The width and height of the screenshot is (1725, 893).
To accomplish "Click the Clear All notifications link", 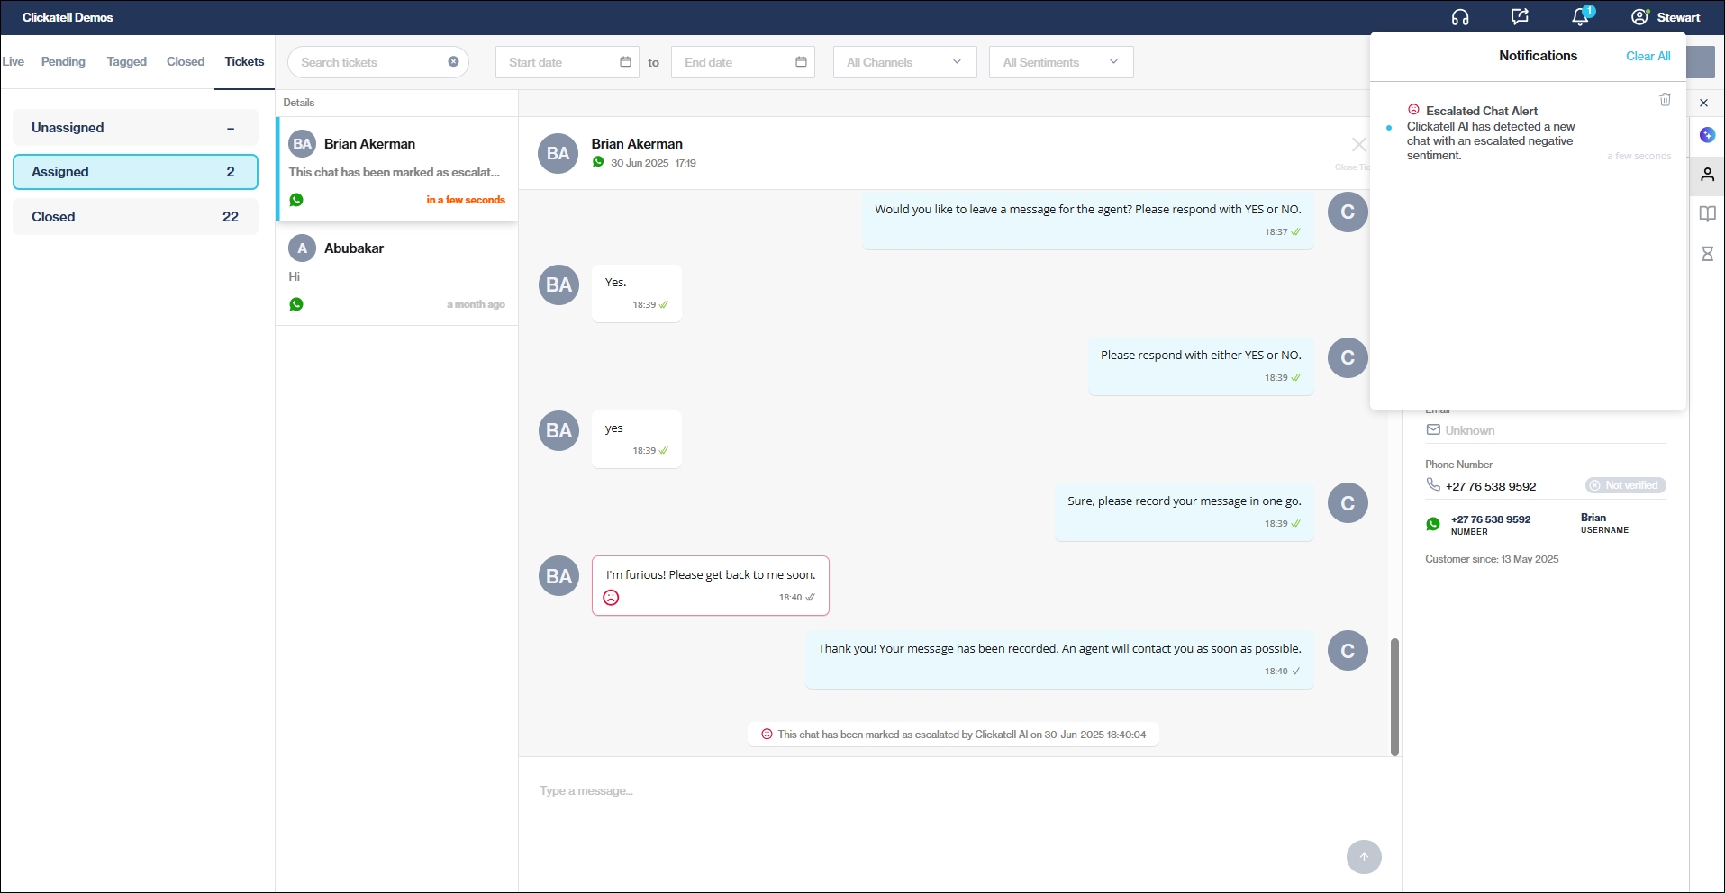I will pos(1648,56).
